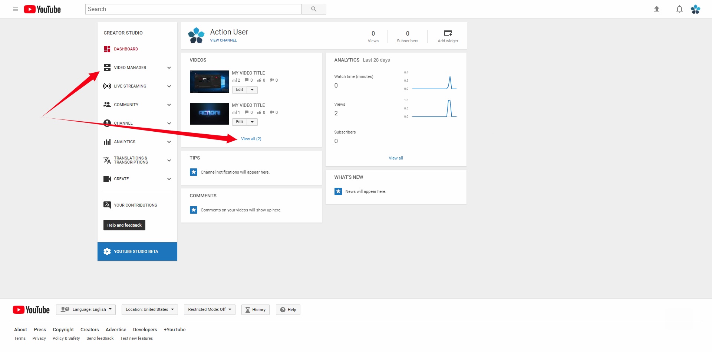Click the View all (2) link

click(x=251, y=139)
